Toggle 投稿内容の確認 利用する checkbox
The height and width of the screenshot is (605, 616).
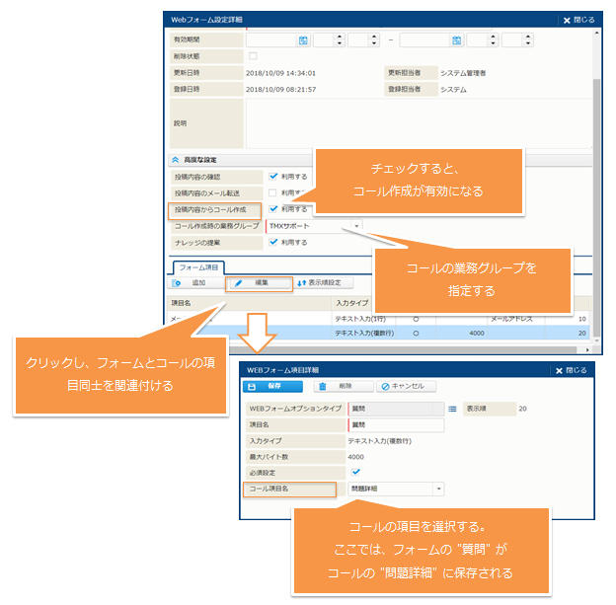pos(273,176)
